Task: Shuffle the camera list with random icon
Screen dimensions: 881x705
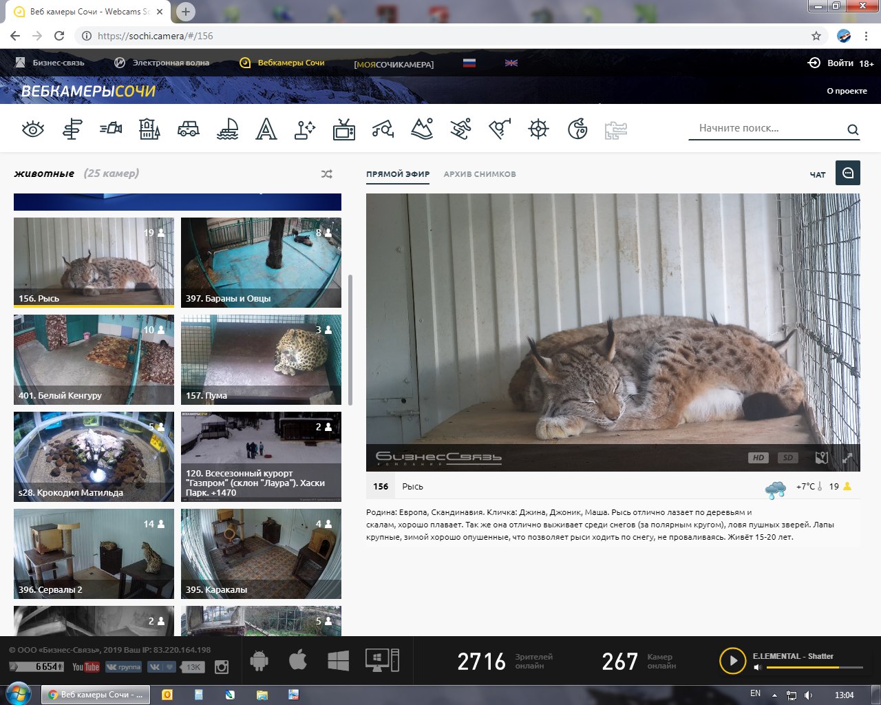Action: click(x=327, y=174)
